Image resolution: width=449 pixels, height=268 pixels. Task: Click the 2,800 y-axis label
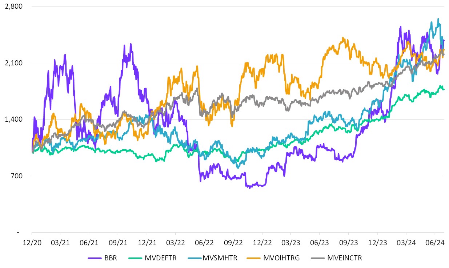click(15, 7)
